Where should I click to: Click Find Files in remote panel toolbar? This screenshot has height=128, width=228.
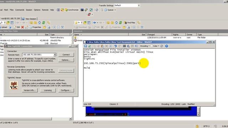click(x=130, y=23)
